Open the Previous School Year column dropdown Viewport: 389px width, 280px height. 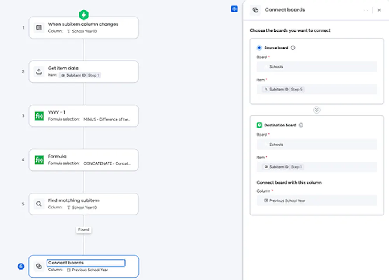pyautogui.click(x=316, y=201)
